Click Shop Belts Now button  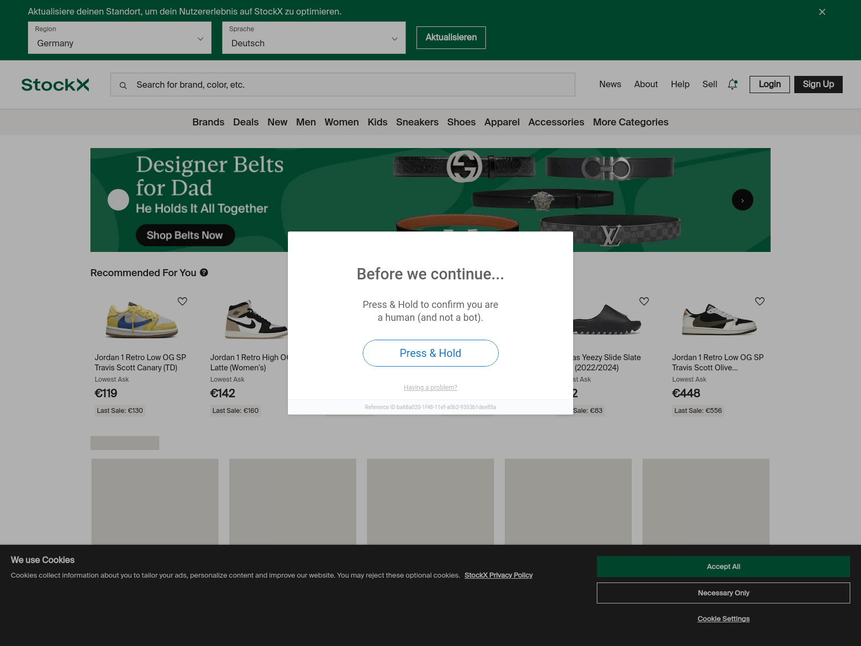185,235
